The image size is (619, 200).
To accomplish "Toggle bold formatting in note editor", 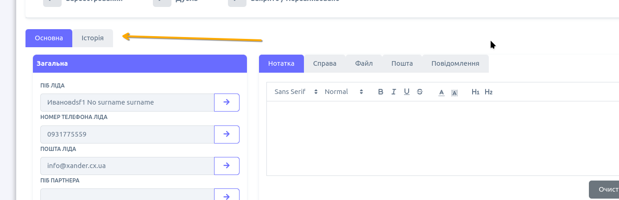I will (380, 92).
